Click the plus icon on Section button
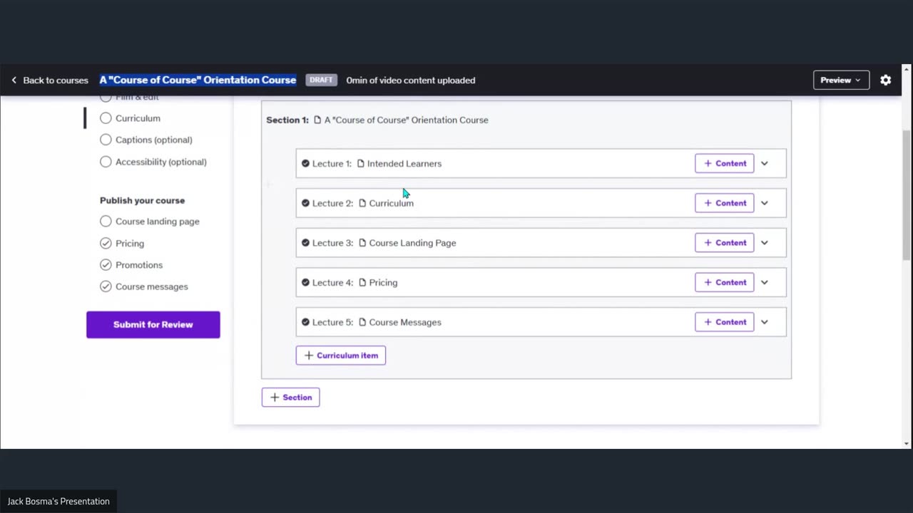The image size is (913, 513). (x=275, y=398)
